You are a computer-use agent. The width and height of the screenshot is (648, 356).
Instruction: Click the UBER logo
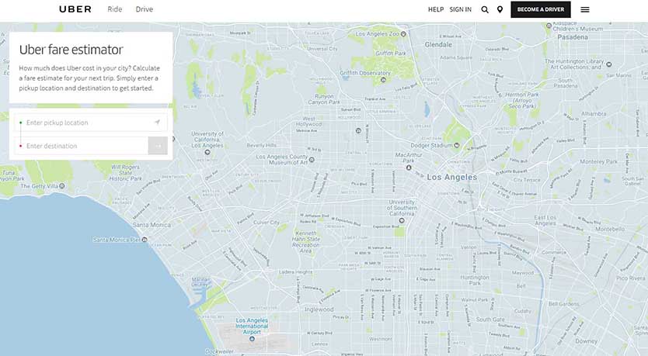click(75, 9)
